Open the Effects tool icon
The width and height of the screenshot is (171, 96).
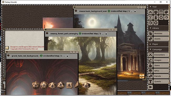(156, 17)
